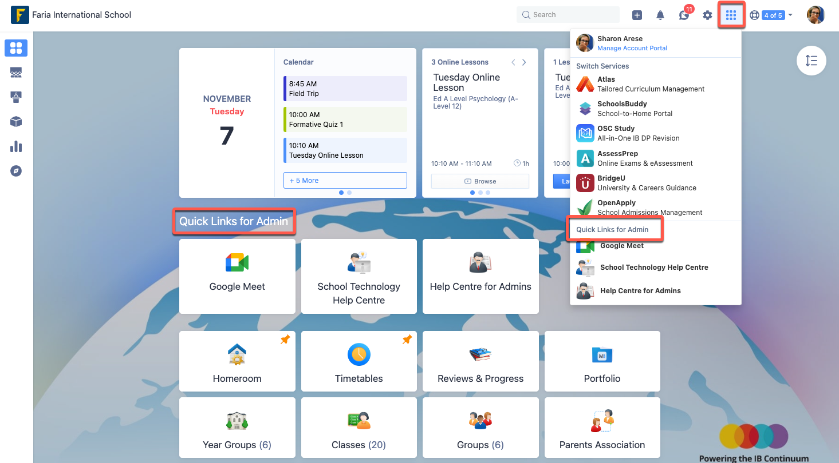Switch to AssessPrep service
The width and height of the screenshot is (839, 463).
(656, 158)
